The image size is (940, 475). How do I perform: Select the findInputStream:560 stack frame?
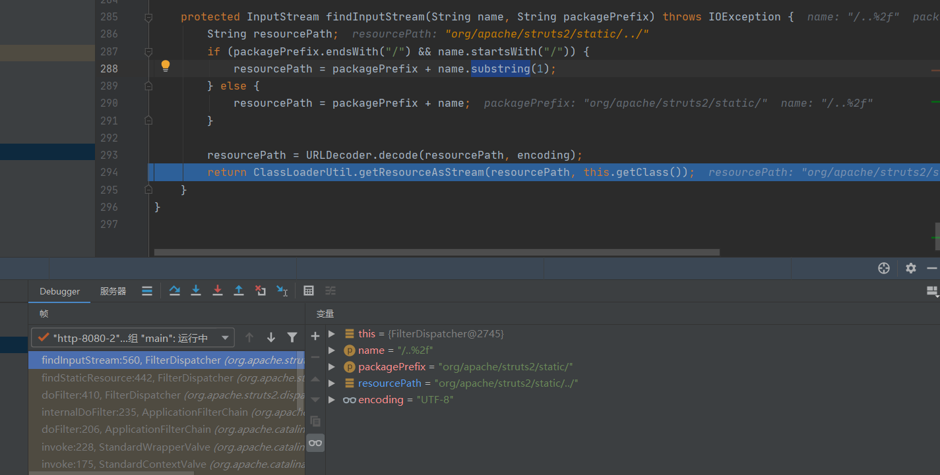click(167, 360)
